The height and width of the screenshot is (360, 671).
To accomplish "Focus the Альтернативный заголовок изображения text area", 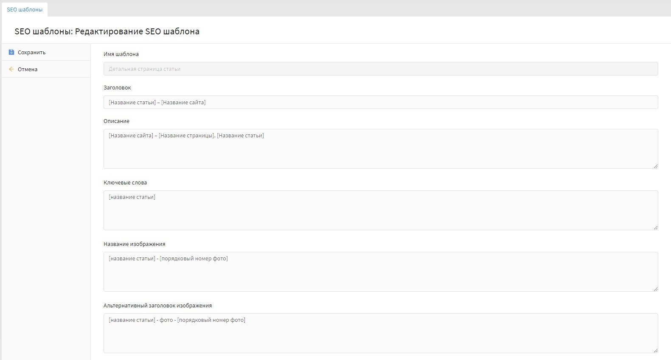I will pos(380,333).
